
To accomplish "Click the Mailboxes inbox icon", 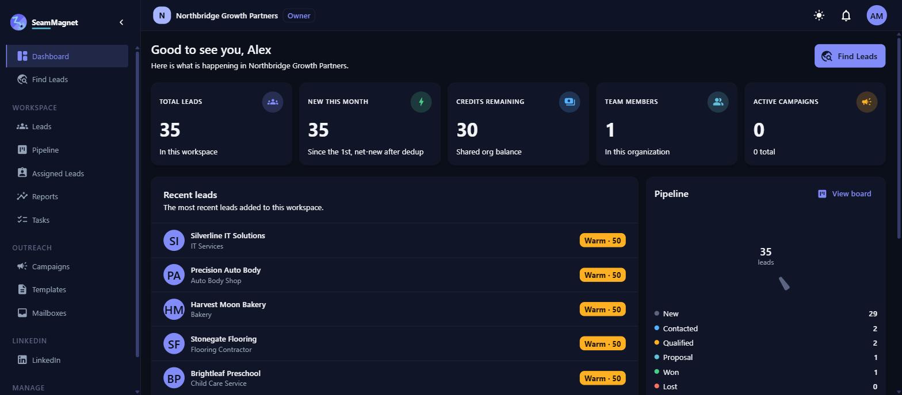I will pyautogui.click(x=22, y=313).
